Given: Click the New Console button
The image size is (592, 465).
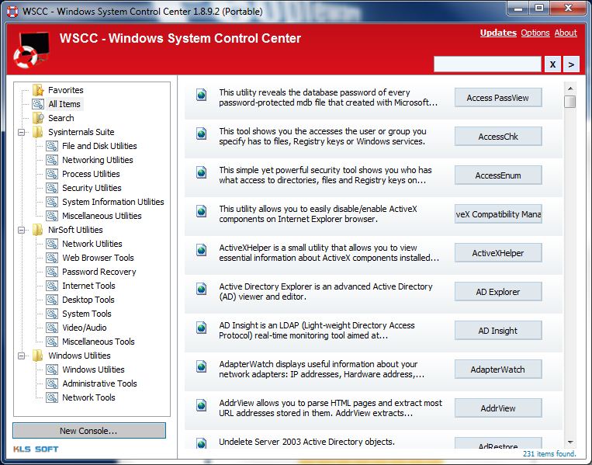Looking at the screenshot, I should point(89,431).
